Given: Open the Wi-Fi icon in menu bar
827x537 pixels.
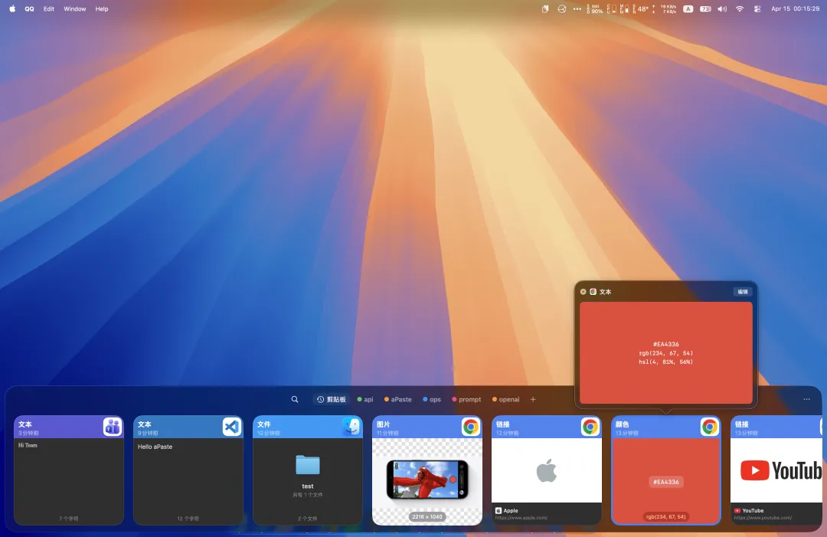Looking at the screenshot, I should [x=740, y=9].
